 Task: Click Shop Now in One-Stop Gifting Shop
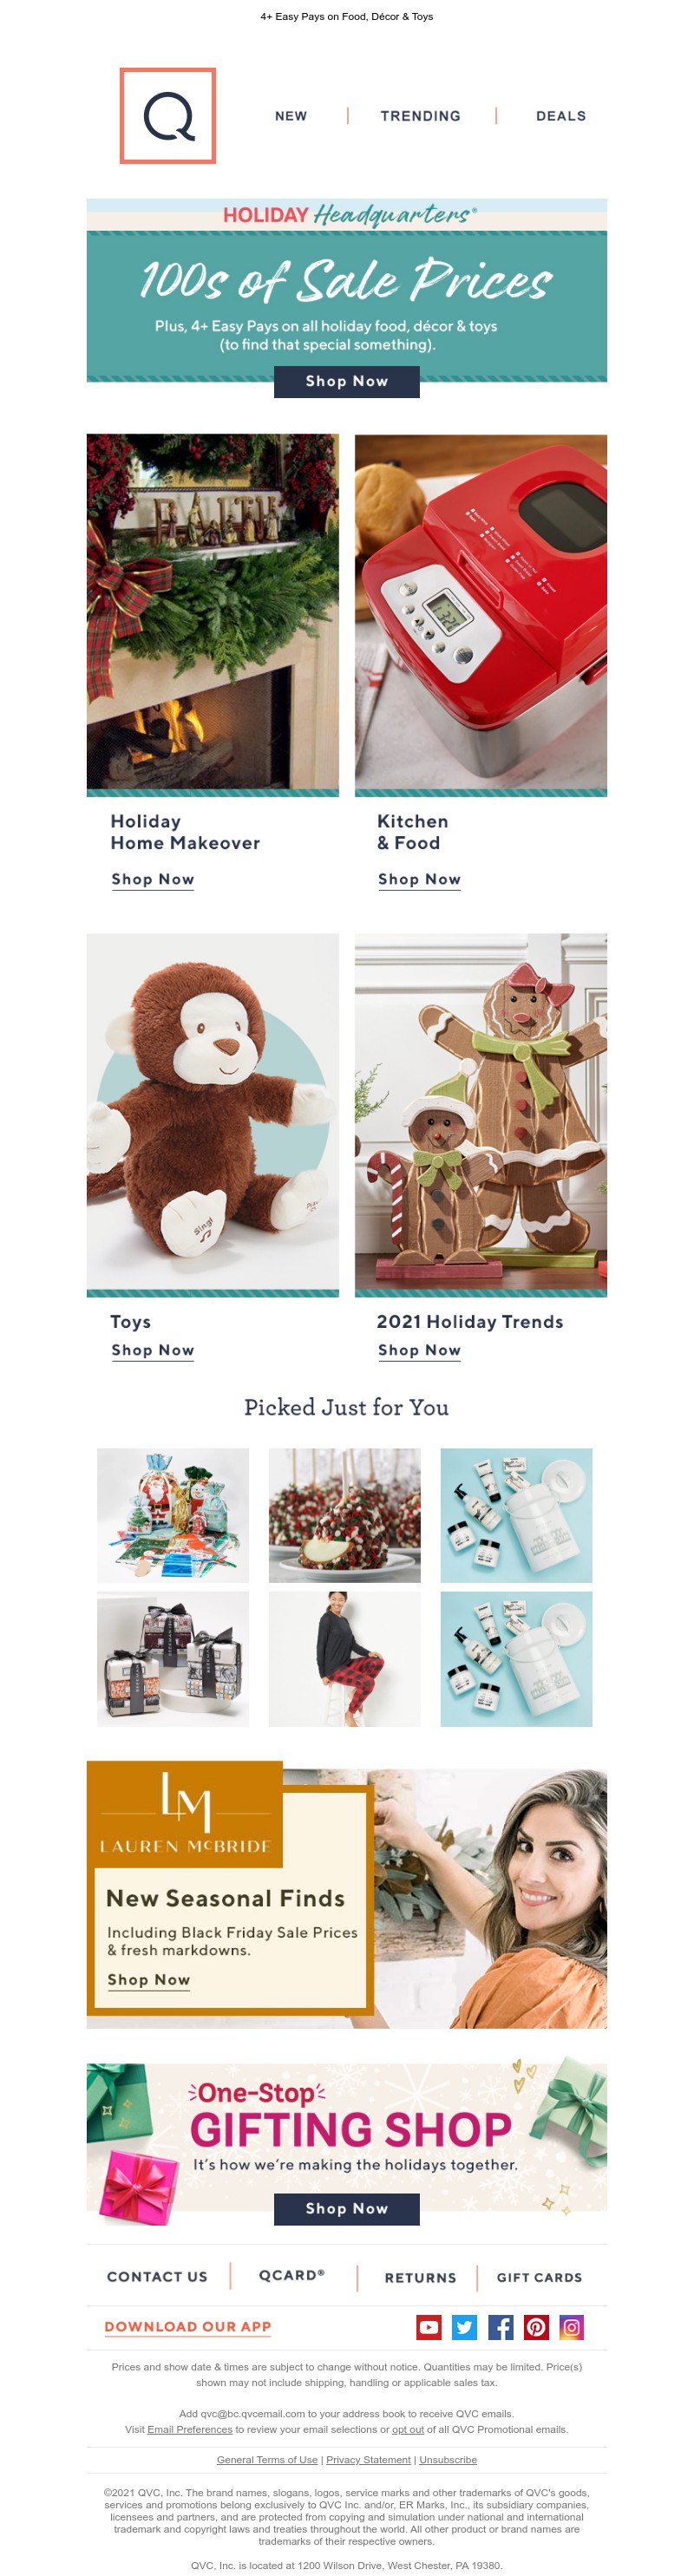click(347, 2208)
